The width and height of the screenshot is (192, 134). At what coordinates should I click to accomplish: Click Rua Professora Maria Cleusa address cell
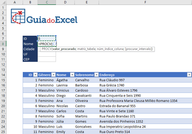pyautogui.click(x=145, y=101)
